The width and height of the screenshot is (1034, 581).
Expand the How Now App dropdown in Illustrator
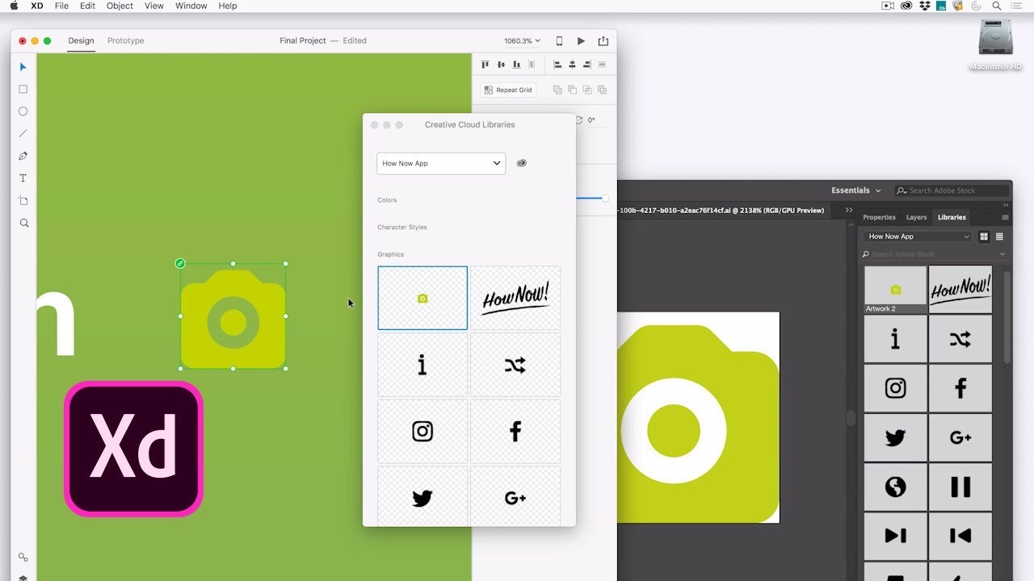coord(917,236)
